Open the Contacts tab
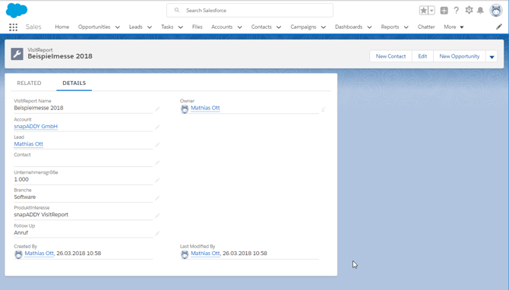This screenshot has width=509, height=290. point(261,27)
